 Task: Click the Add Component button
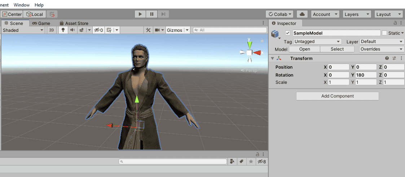click(x=337, y=96)
